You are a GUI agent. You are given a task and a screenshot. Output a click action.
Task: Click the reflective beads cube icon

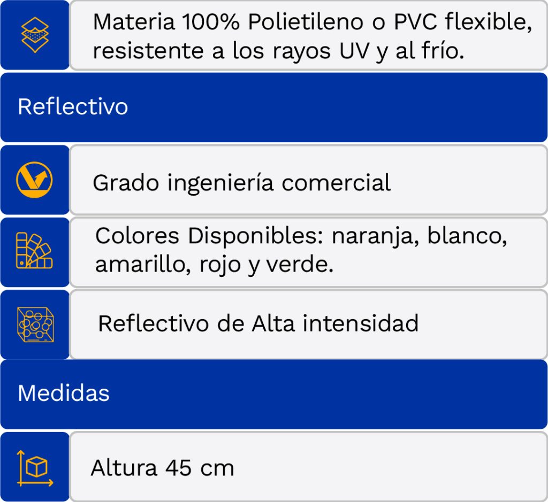pos(34,324)
